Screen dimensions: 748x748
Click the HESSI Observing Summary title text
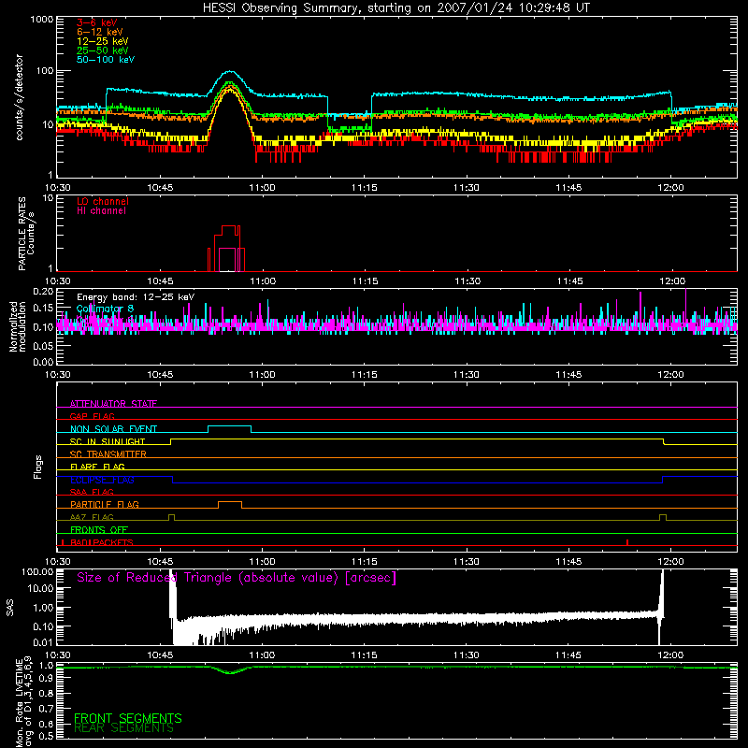pos(396,8)
